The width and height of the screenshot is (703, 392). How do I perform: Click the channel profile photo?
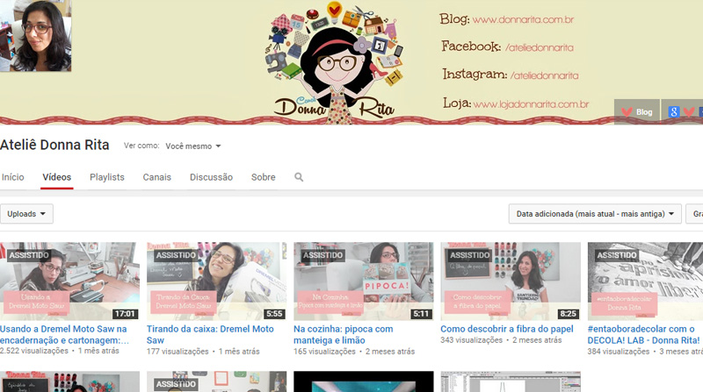tap(35, 35)
